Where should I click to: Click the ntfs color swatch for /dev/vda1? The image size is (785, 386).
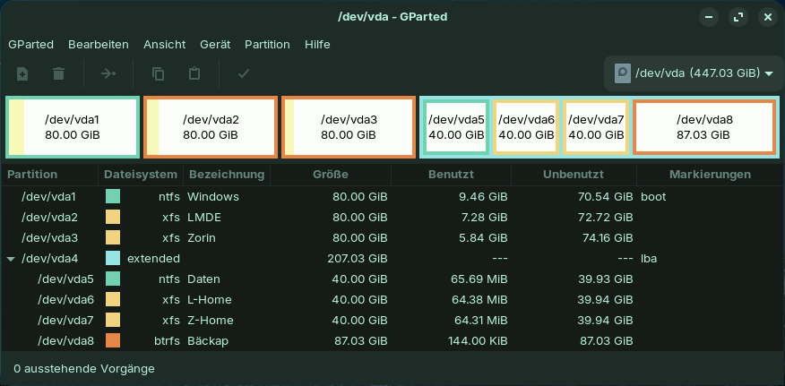(113, 196)
